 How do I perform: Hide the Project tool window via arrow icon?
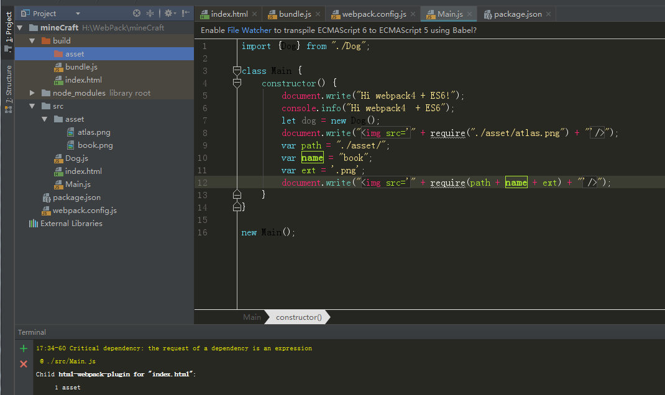[185, 14]
